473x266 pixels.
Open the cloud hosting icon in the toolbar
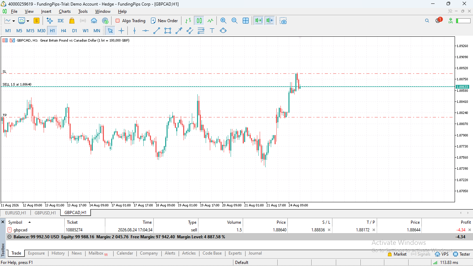(94, 21)
